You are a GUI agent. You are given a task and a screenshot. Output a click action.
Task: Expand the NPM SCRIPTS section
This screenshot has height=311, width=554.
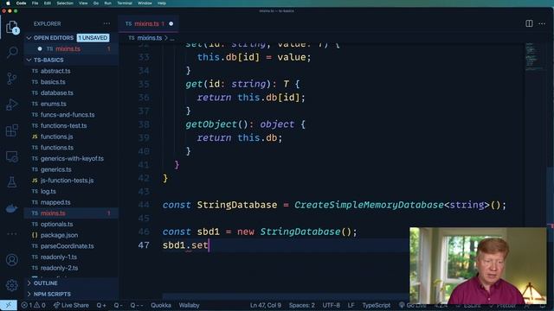coord(48,294)
